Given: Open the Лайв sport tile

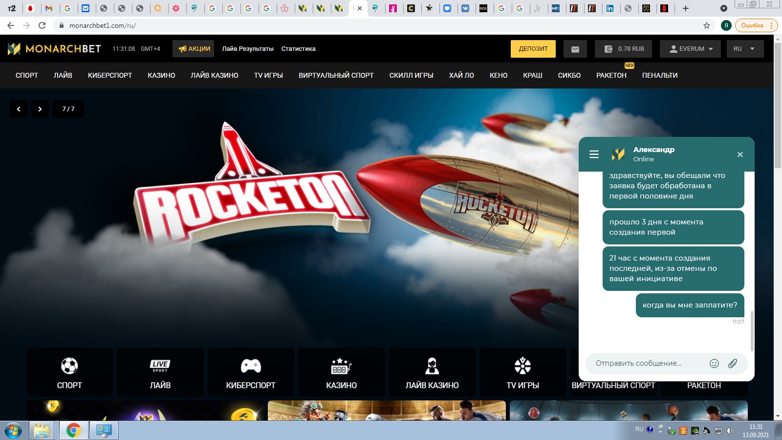Looking at the screenshot, I should [x=160, y=372].
